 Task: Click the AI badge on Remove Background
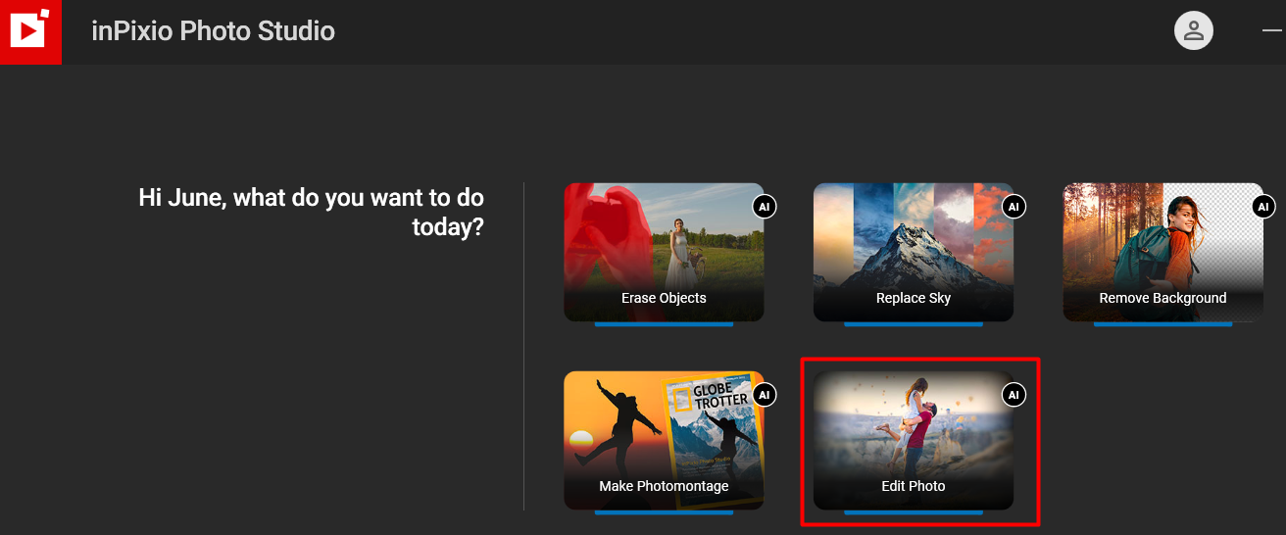click(x=1263, y=207)
